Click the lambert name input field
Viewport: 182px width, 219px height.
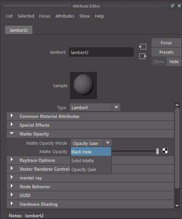(x=101, y=52)
